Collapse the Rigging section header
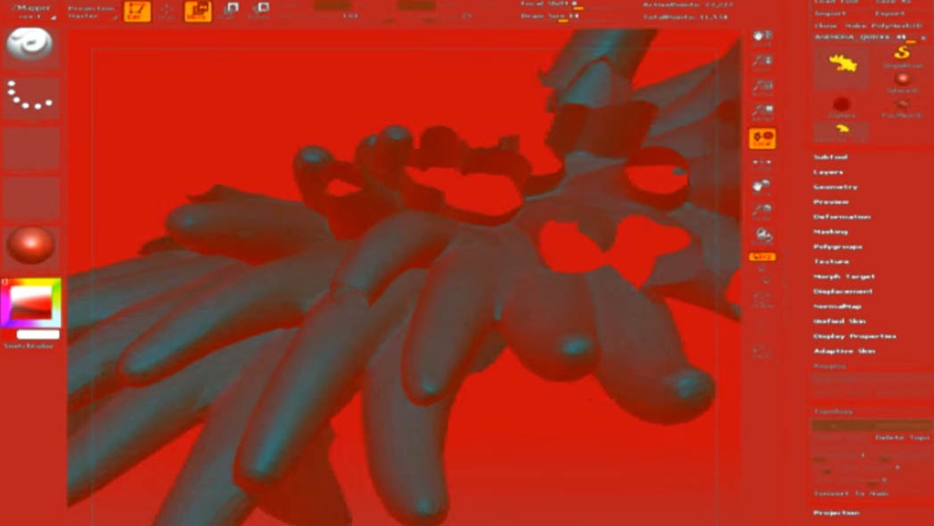The image size is (934, 526). pyautogui.click(x=830, y=367)
